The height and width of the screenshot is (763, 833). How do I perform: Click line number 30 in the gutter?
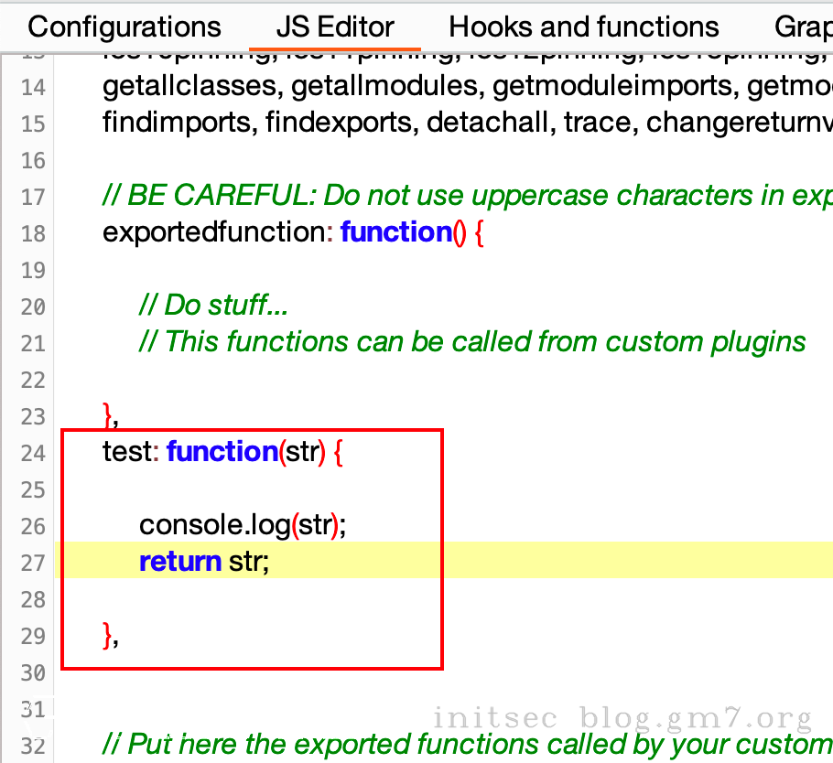coord(32,672)
